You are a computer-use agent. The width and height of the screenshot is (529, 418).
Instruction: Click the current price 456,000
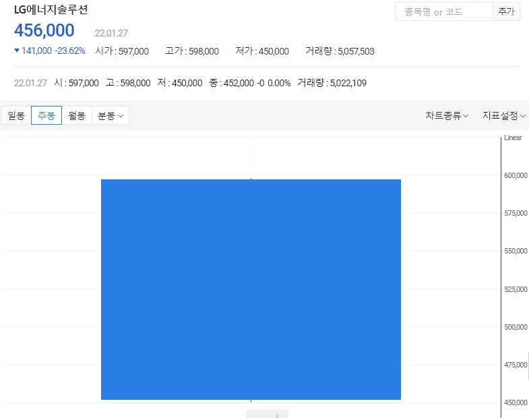[x=44, y=30]
